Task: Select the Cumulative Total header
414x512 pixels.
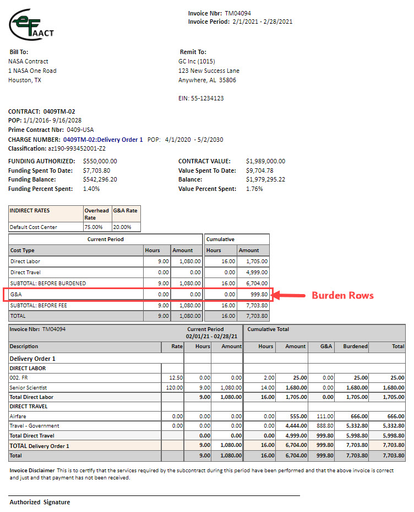Action: [x=268, y=329]
